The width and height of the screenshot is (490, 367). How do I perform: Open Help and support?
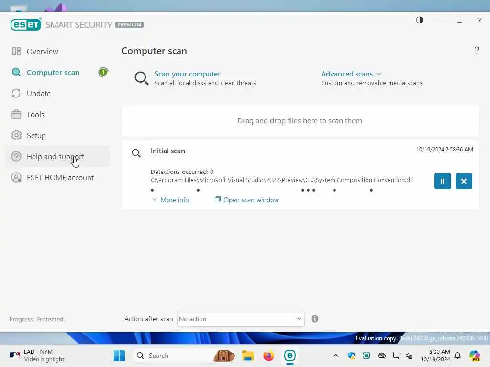click(x=57, y=157)
